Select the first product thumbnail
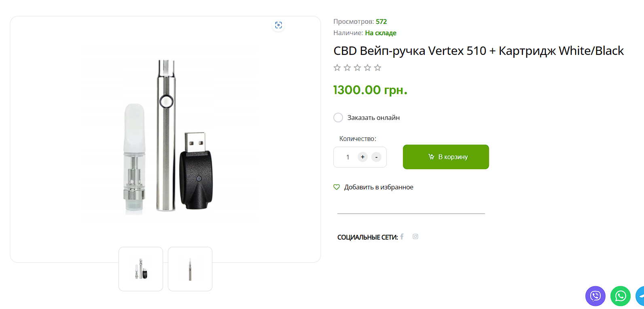The image size is (644, 309). pos(141,269)
